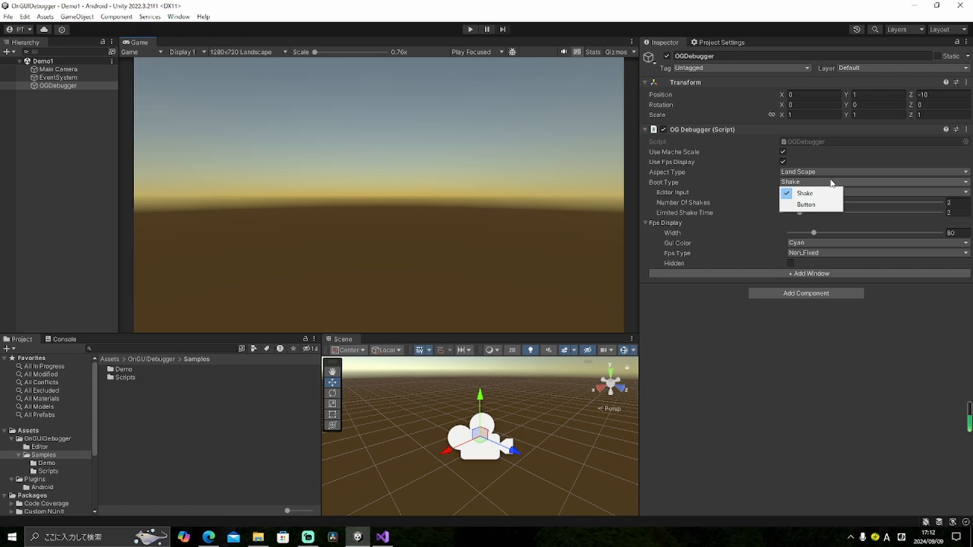Screen dimensions: 973x547
Task: Open Scene camera settings dropdown
Action: click(x=606, y=350)
